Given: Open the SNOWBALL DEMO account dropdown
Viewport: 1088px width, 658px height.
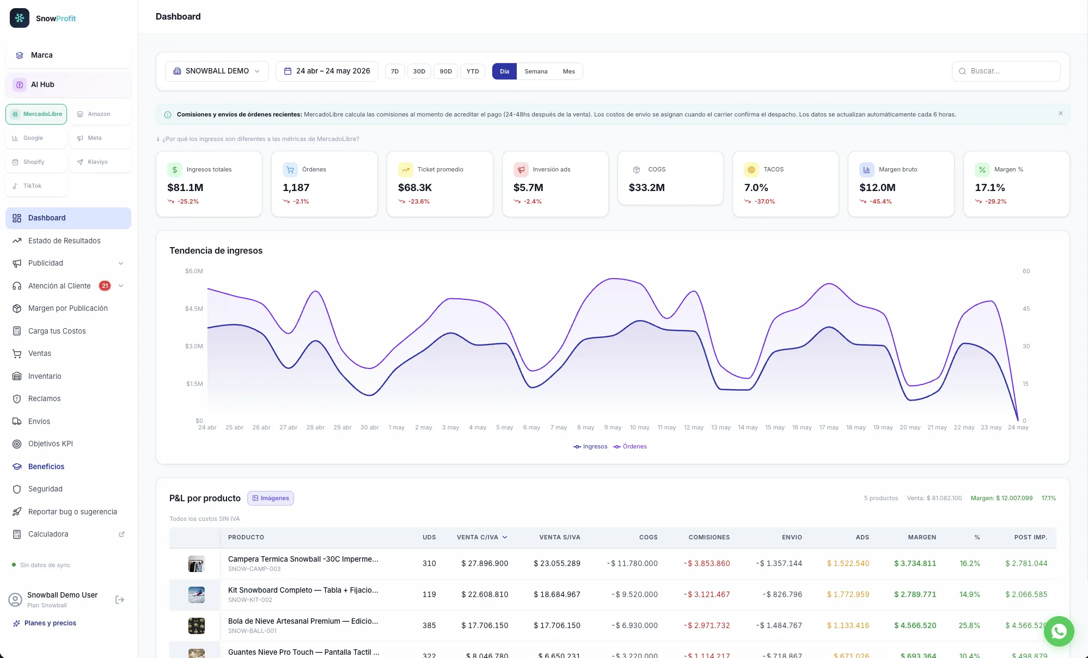Looking at the screenshot, I should click(217, 71).
